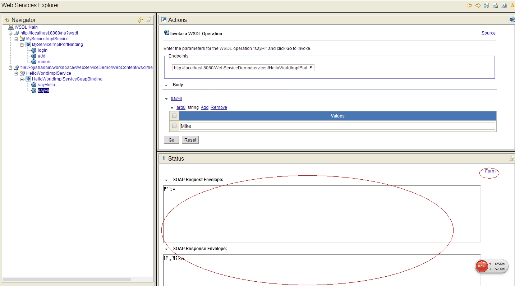Switch to Form view in Status
The height and width of the screenshot is (286, 515).
(x=490, y=171)
